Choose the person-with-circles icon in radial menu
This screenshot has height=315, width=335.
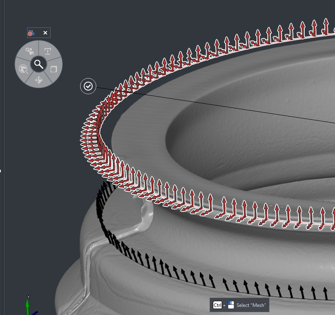coord(30,51)
